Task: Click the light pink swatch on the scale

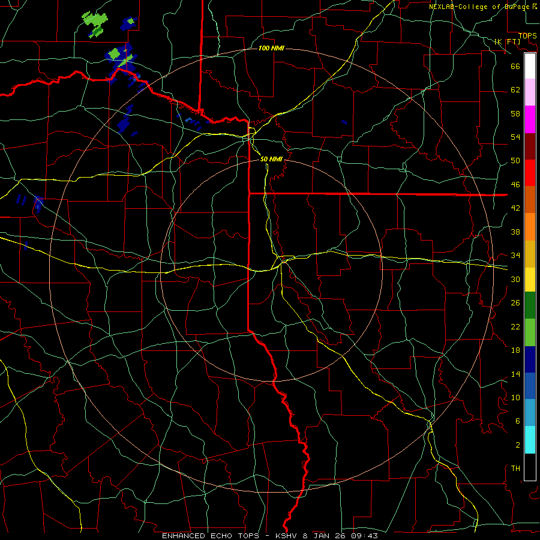Action: pos(530,92)
